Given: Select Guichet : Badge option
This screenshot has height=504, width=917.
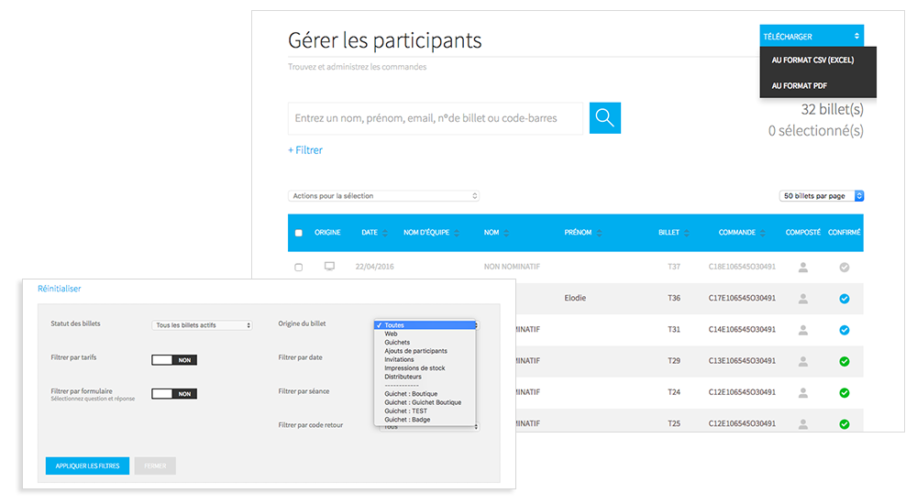Looking at the screenshot, I should click(x=407, y=420).
